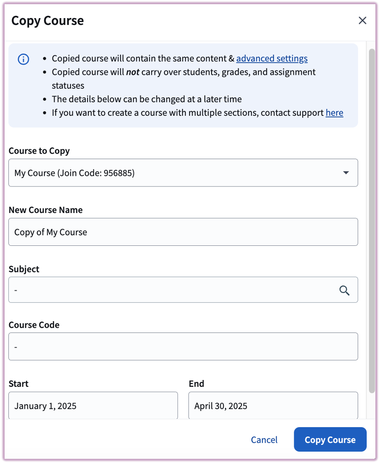Click the here link to contact support
This screenshot has width=380, height=463.
tap(335, 112)
